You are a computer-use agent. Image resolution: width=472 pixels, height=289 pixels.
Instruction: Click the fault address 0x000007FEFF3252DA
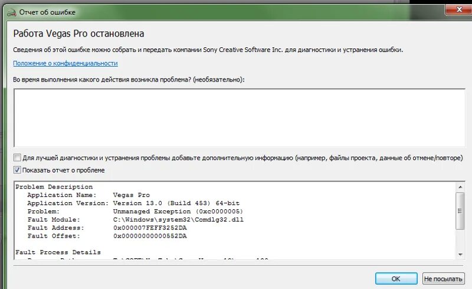point(150,228)
